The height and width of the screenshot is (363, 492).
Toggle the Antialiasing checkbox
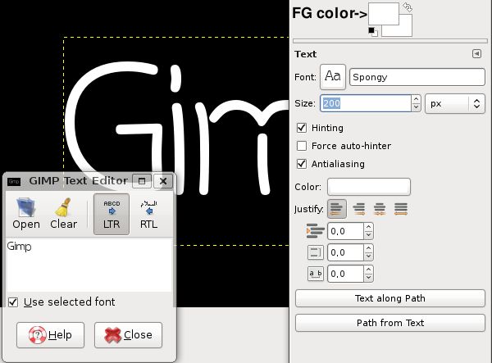(302, 164)
